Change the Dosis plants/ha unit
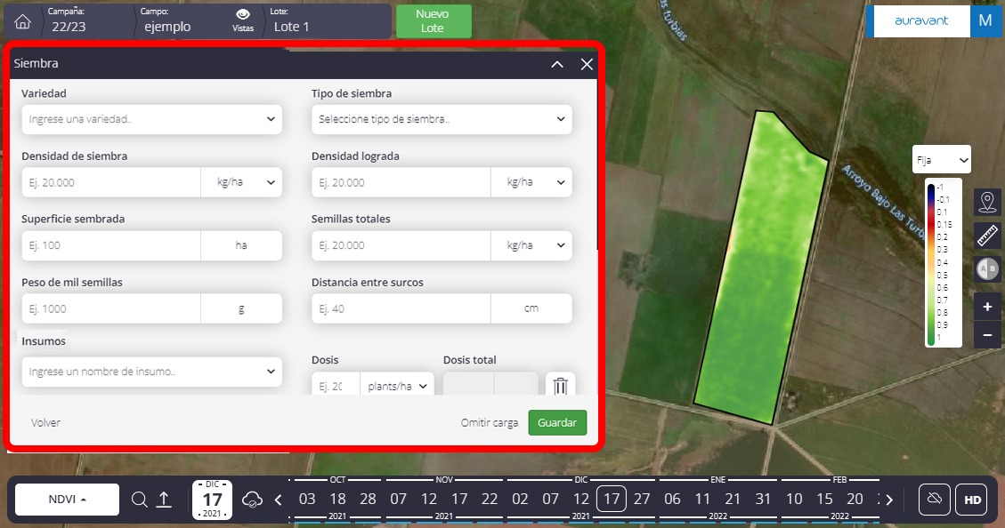Screen dimensions: 1005x528 [x=397, y=386]
